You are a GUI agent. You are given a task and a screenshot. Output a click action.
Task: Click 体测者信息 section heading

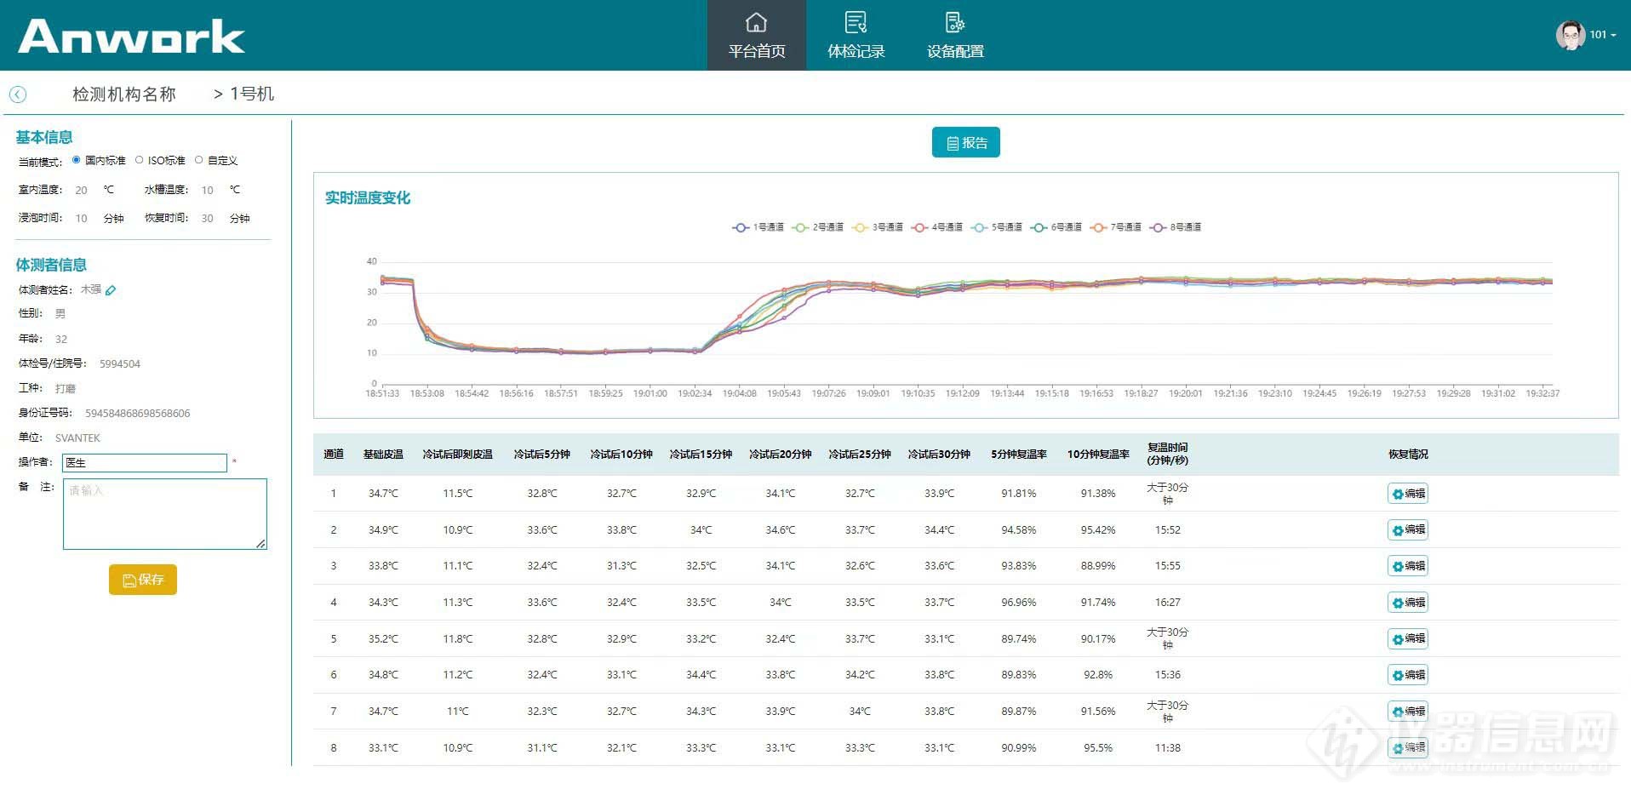(51, 266)
